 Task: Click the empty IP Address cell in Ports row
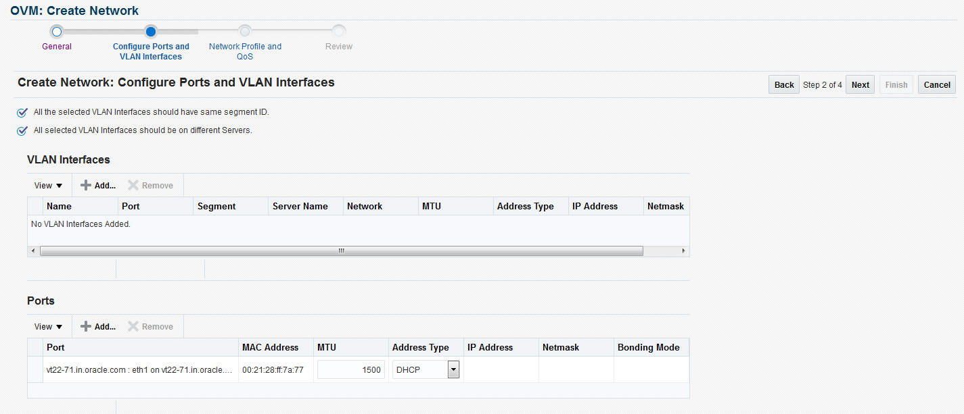point(501,369)
